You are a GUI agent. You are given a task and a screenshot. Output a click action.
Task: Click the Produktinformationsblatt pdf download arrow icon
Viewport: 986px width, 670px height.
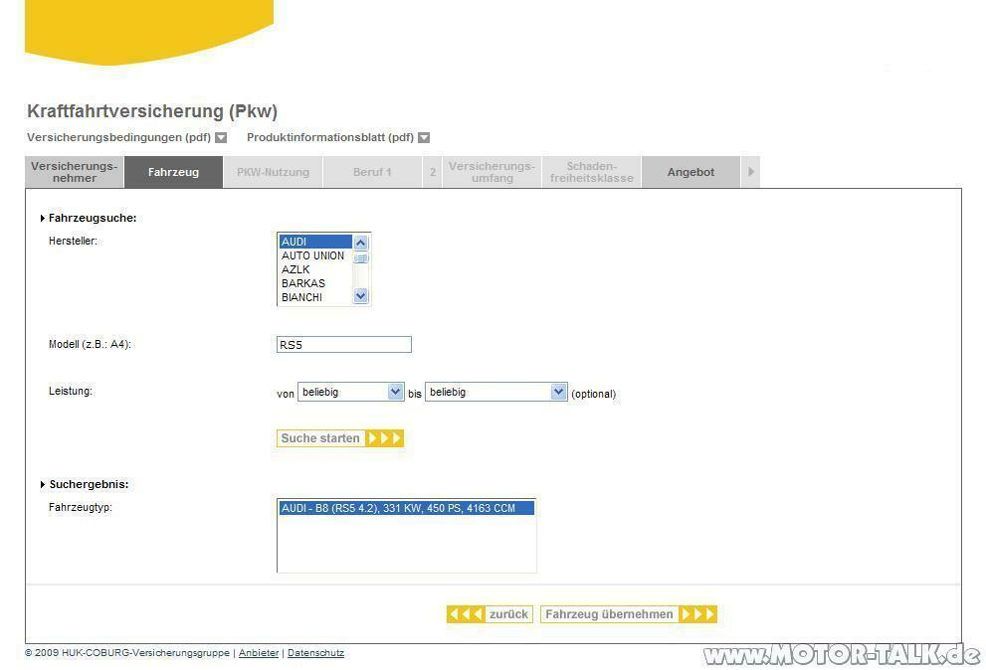[x=424, y=138]
